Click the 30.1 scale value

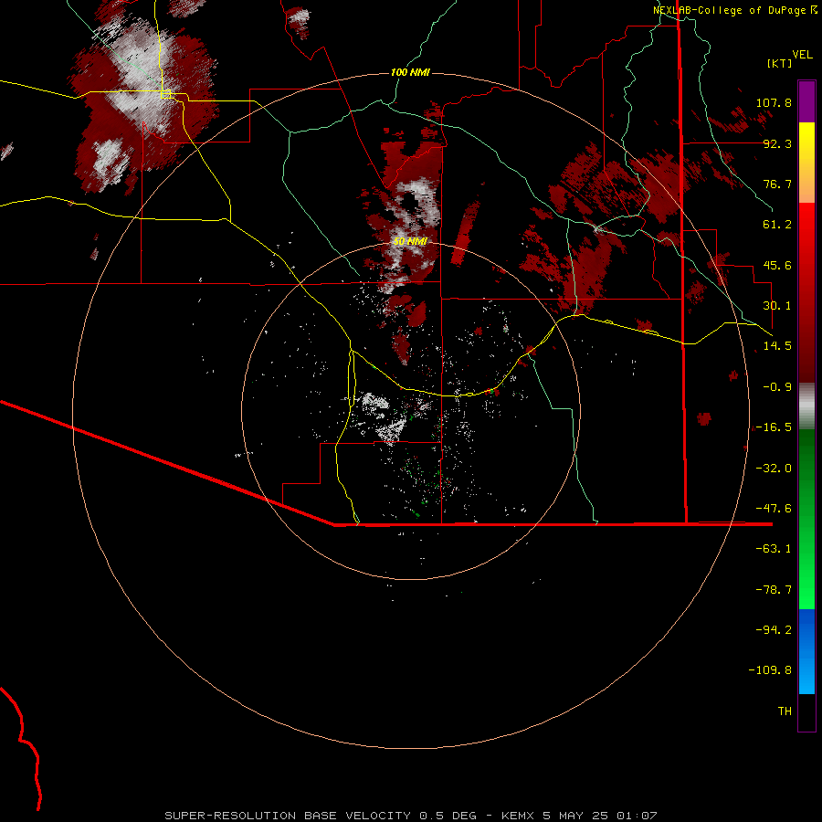(x=777, y=306)
